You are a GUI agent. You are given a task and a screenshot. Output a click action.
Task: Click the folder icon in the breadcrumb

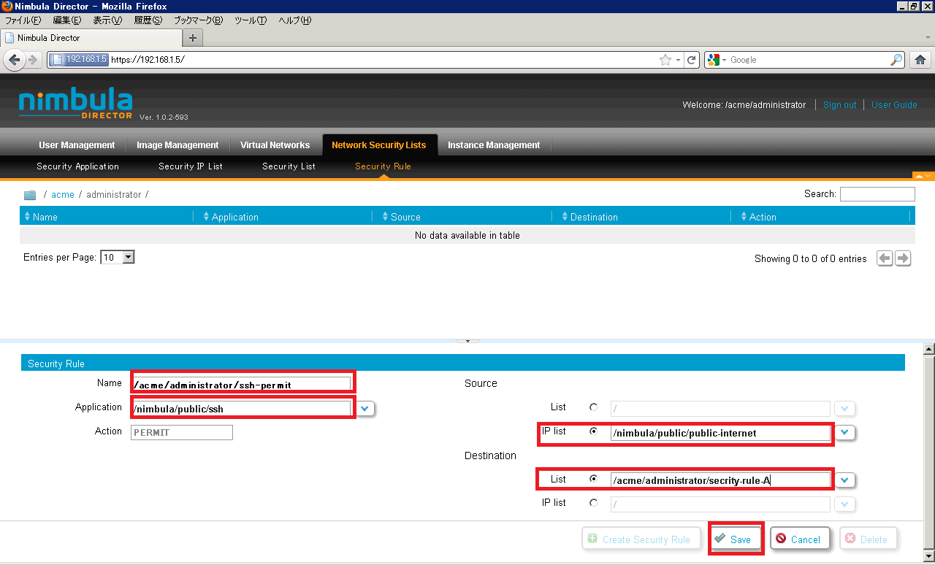[x=30, y=195]
